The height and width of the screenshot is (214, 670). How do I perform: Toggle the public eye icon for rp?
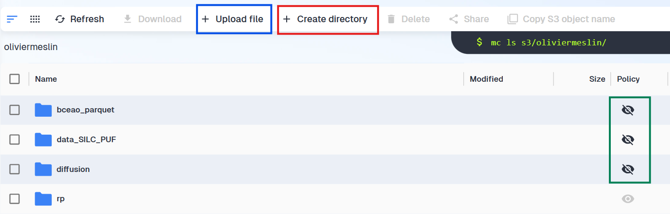pos(628,199)
